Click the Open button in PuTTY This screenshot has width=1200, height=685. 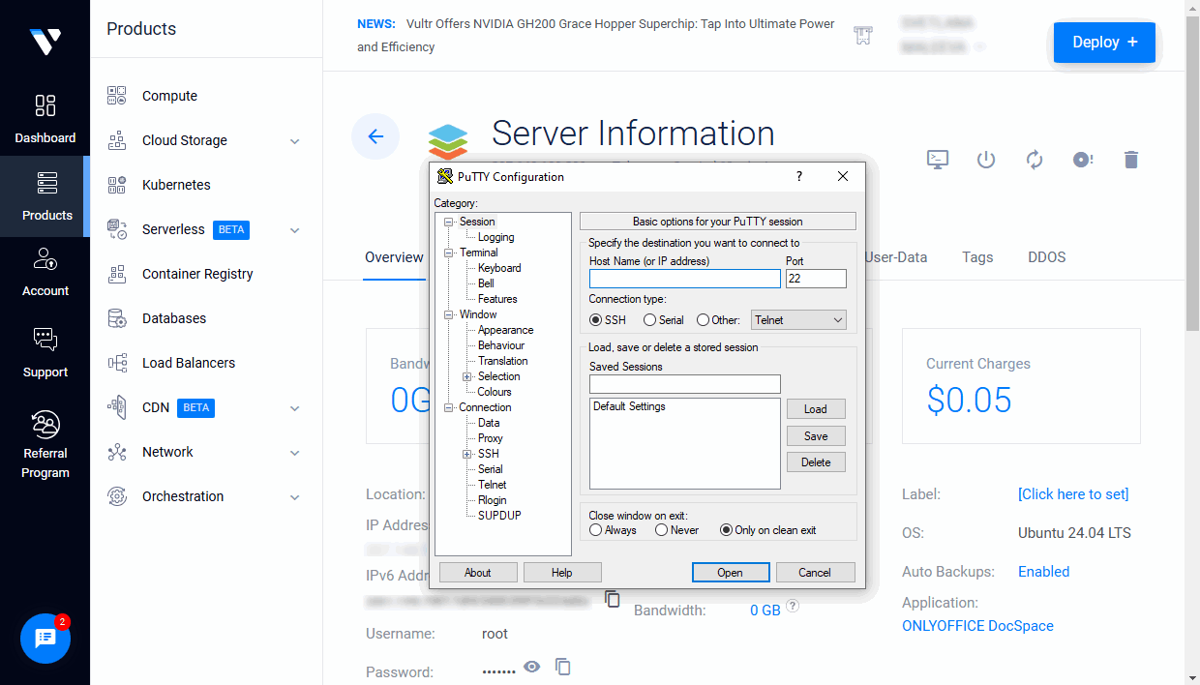731,572
